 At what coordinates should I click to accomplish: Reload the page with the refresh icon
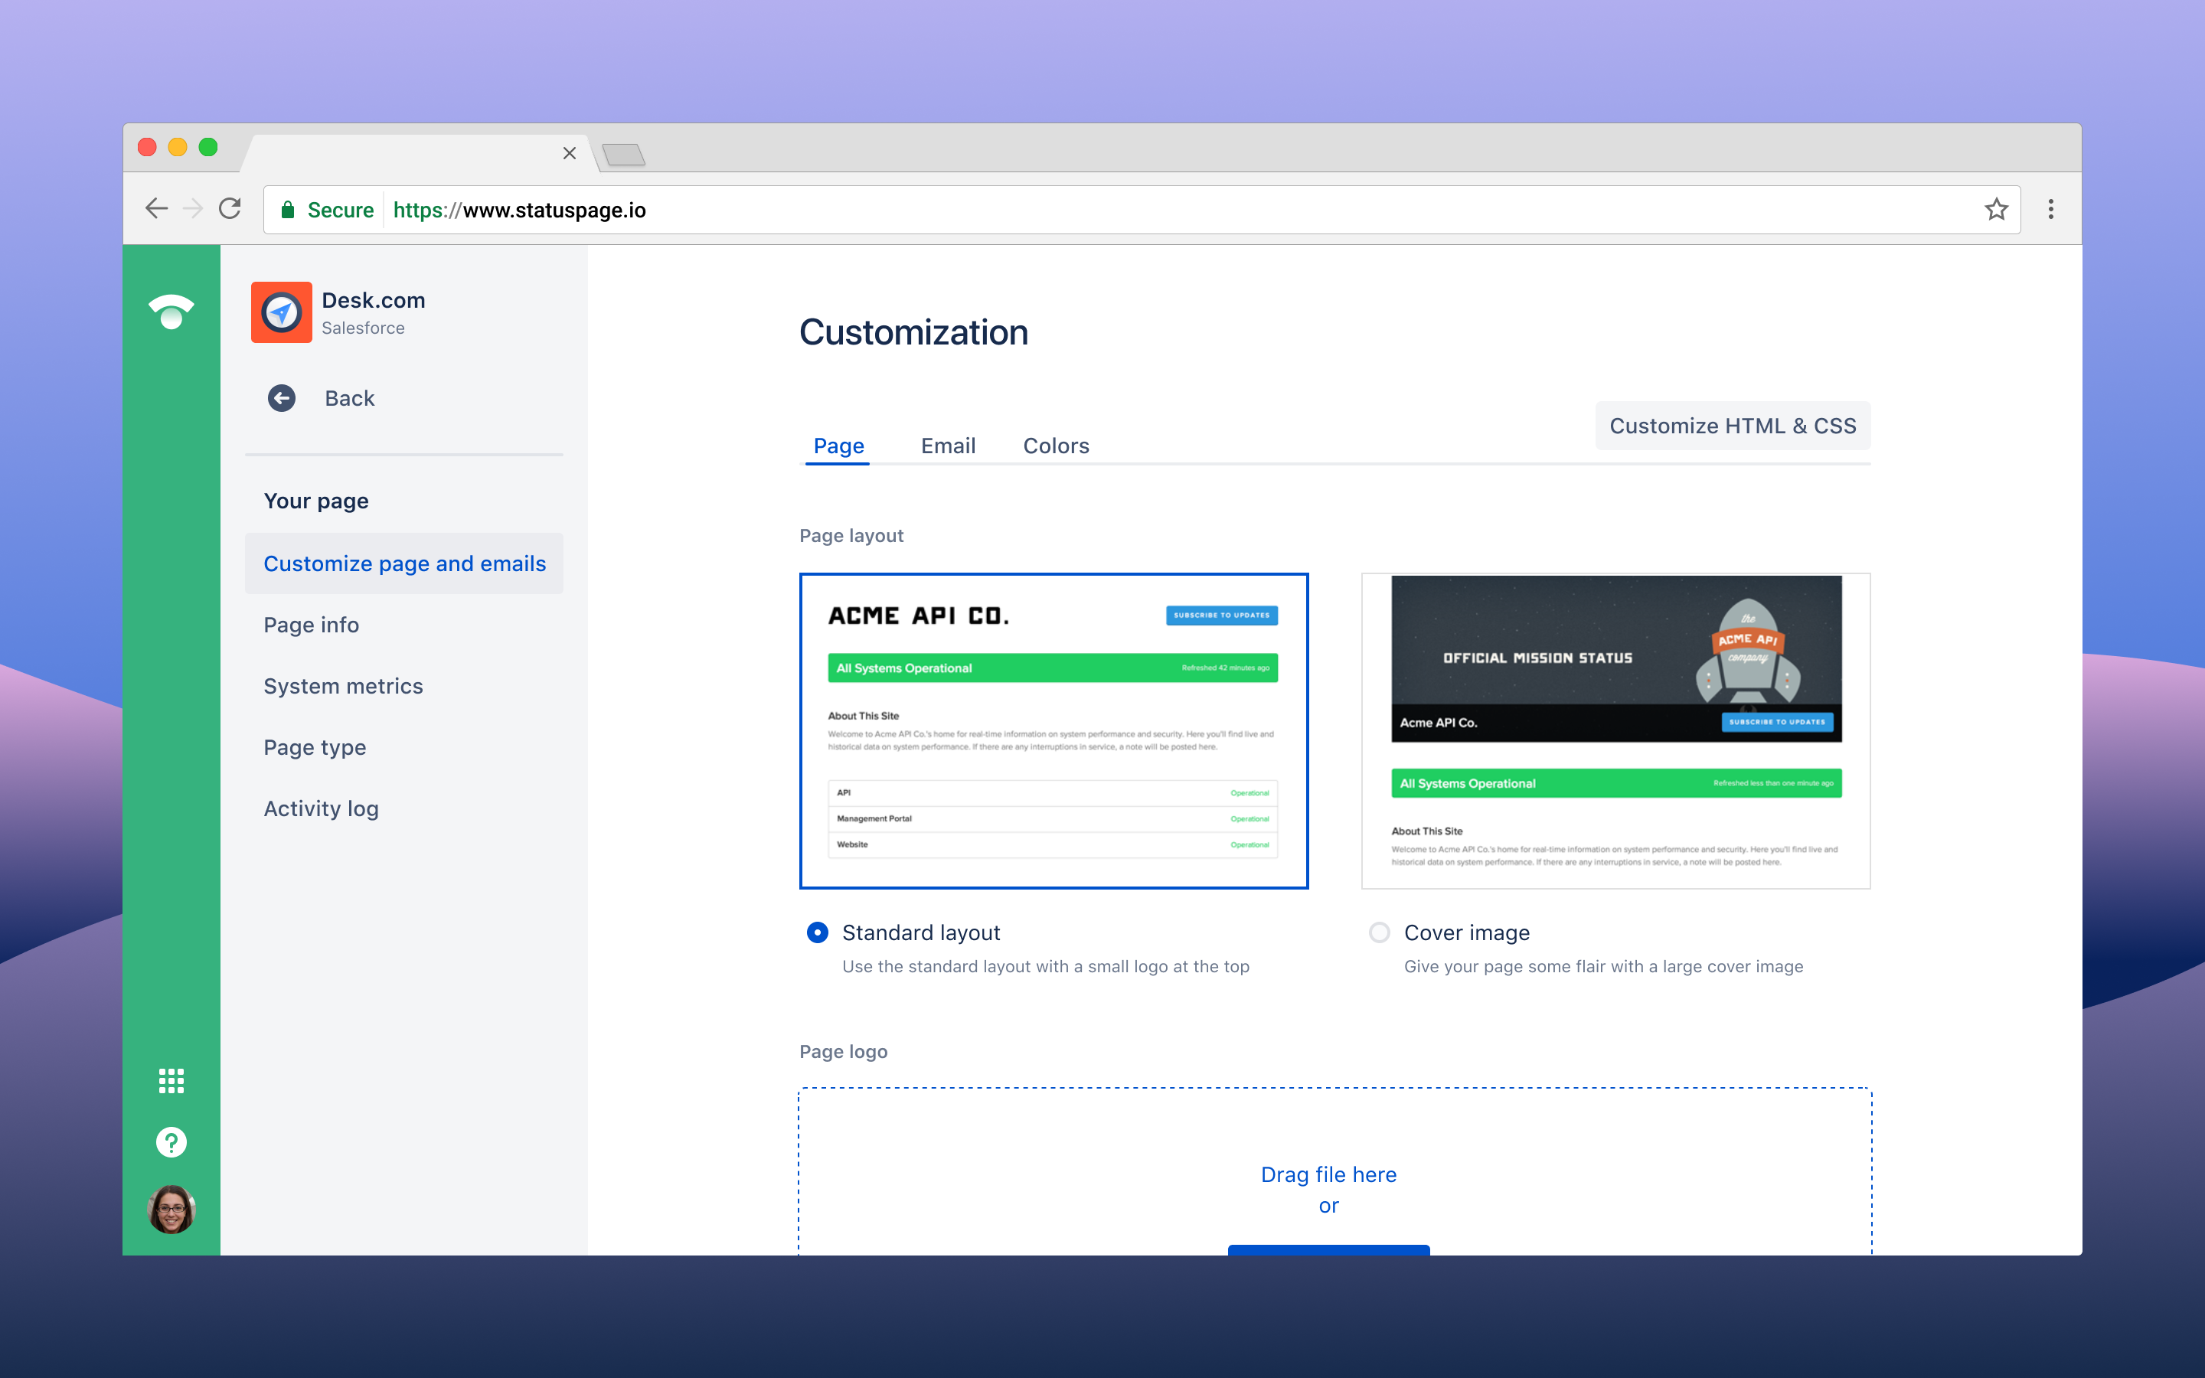click(230, 209)
